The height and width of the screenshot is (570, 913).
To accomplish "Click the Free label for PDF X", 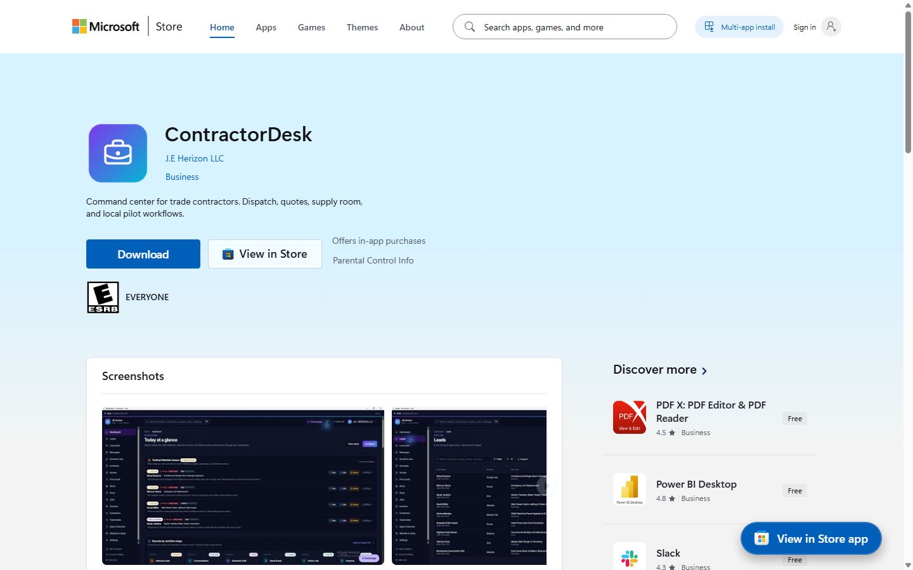I will [794, 419].
